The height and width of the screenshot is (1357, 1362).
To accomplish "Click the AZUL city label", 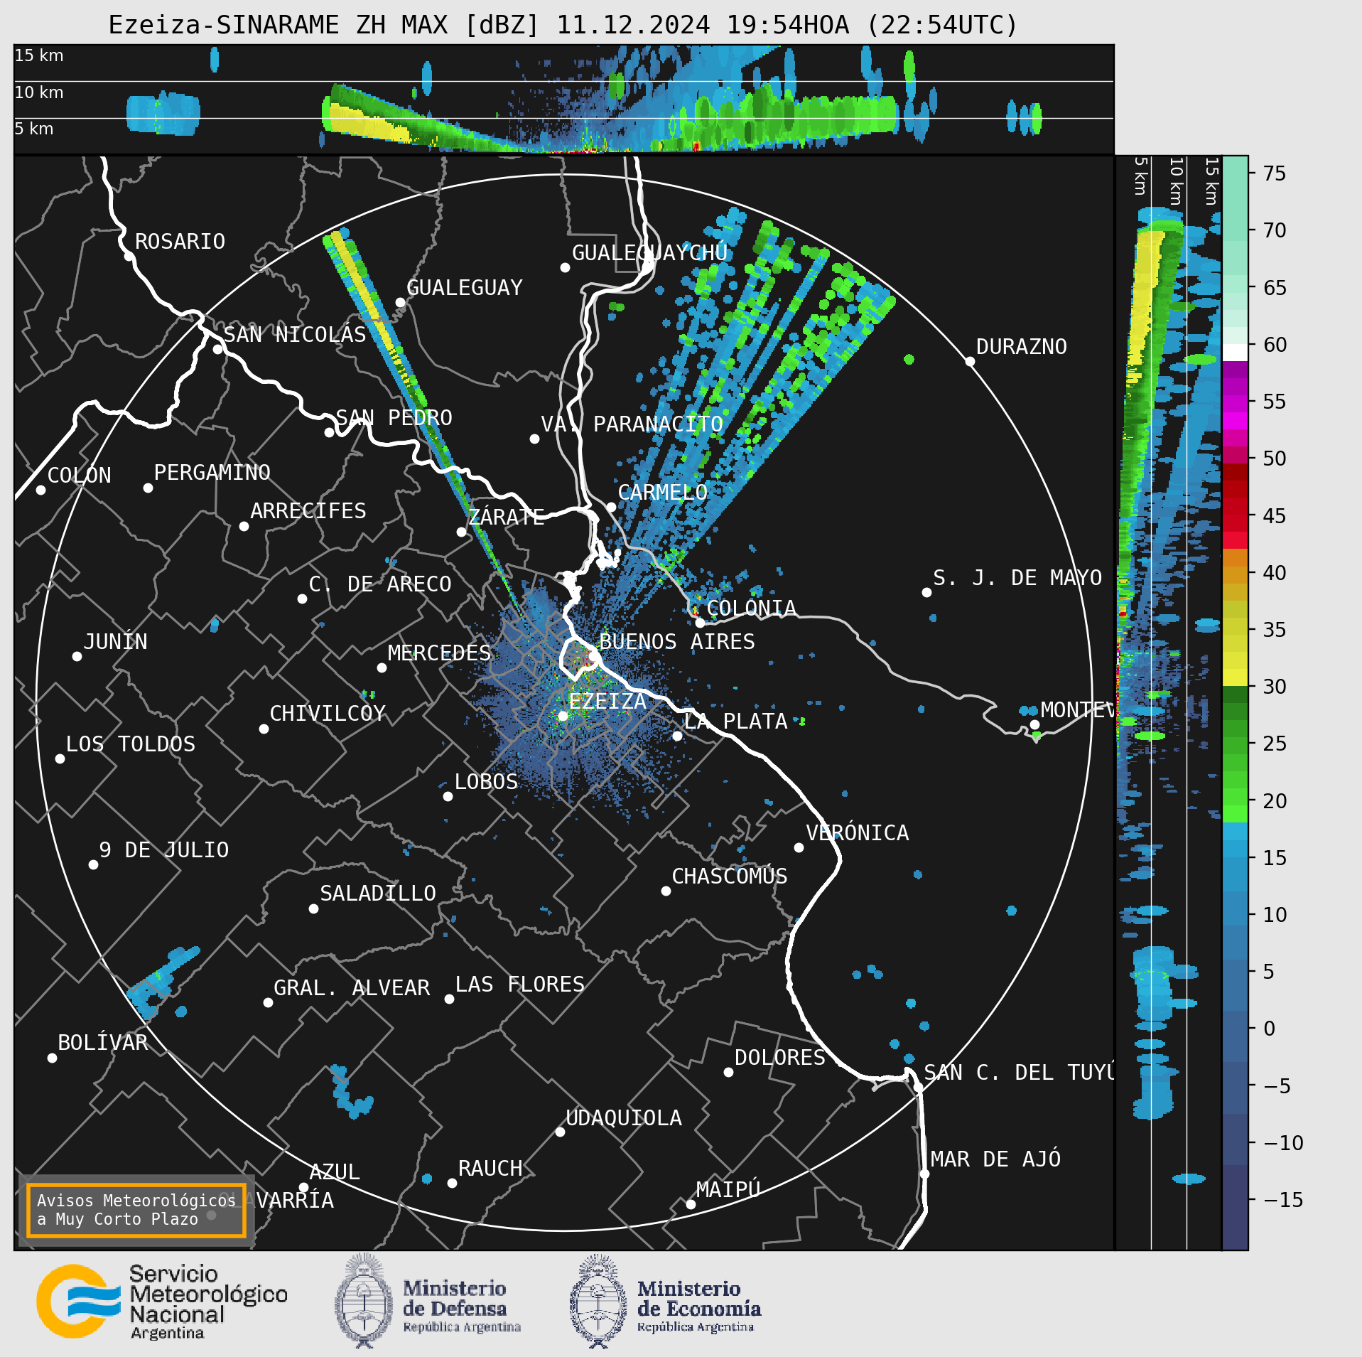I will (335, 1171).
